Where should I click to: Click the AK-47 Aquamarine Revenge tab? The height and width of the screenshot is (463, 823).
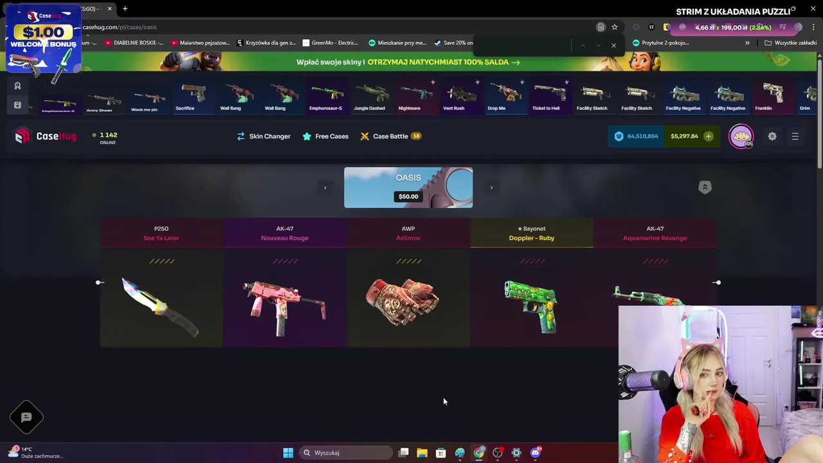click(x=655, y=233)
